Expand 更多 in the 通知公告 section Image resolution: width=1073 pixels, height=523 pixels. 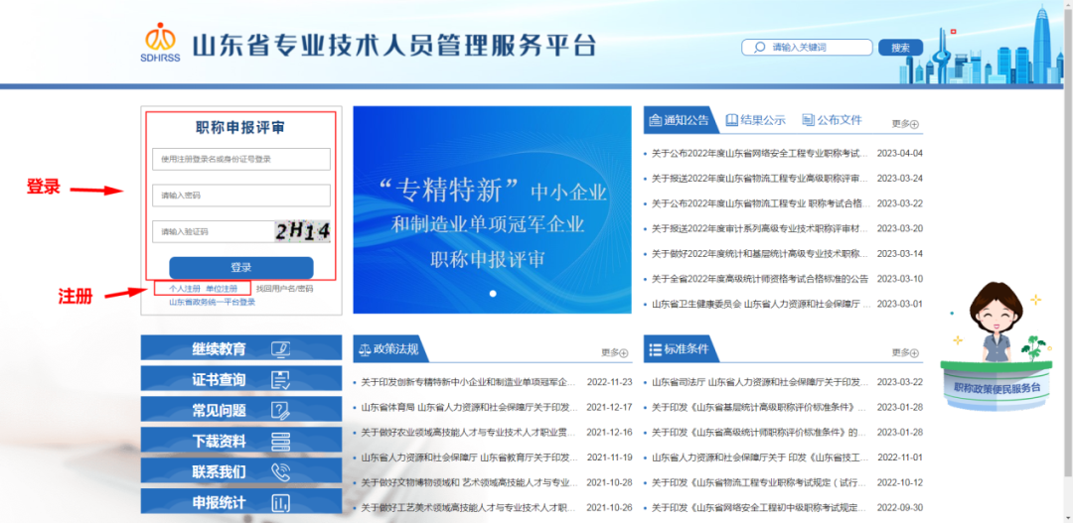[905, 124]
